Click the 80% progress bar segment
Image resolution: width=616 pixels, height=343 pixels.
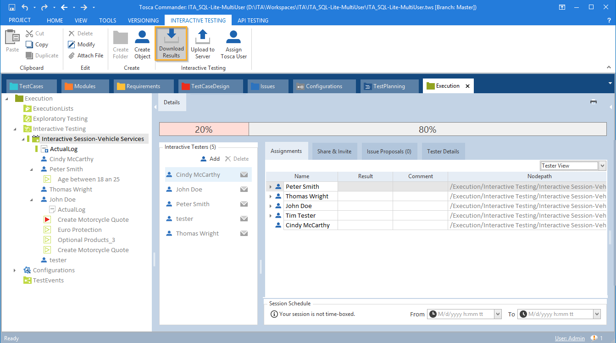(x=427, y=130)
